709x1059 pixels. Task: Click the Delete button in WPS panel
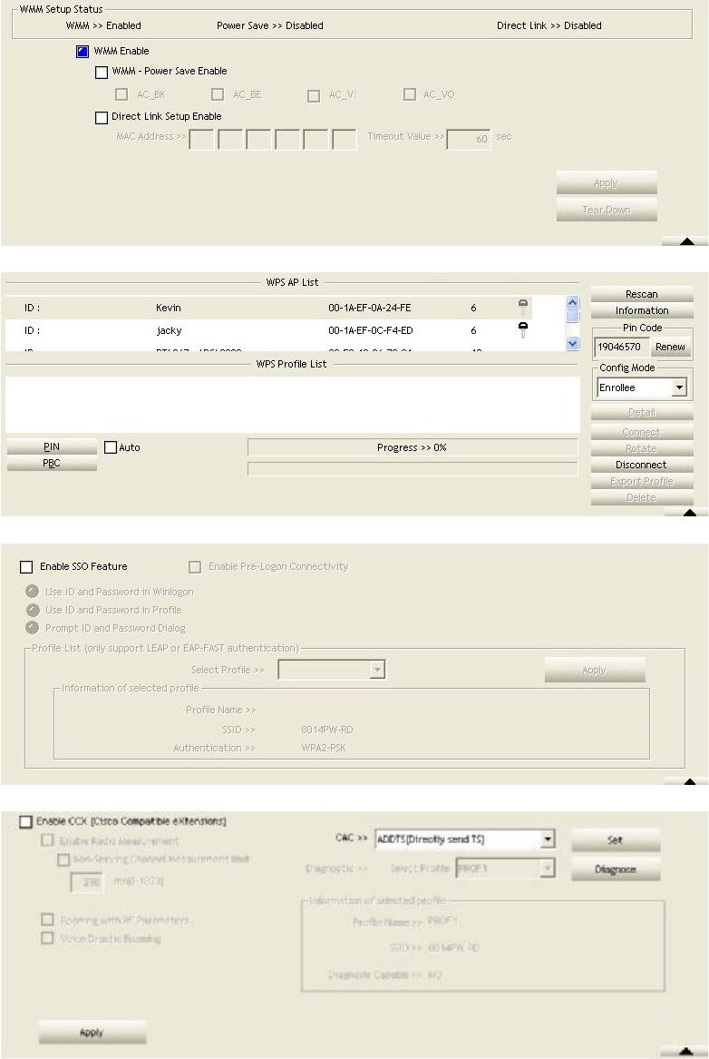[642, 498]
